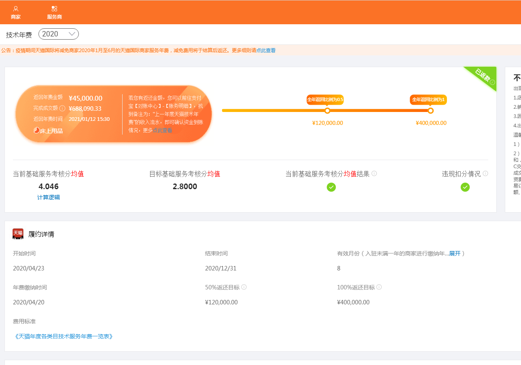Click green check under 违规扣分情况
Screen dimensions: 521x365
[465, 187]
